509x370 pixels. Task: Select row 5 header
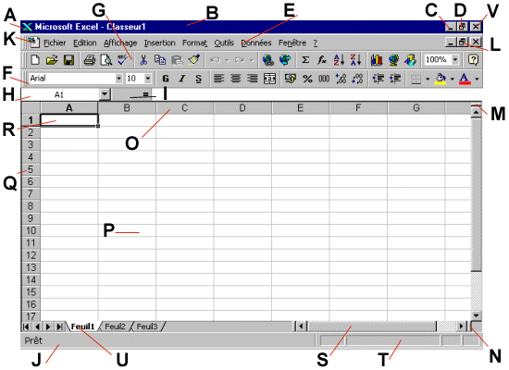coord(31,169)
